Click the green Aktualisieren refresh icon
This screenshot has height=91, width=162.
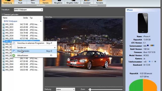(14, 55)
